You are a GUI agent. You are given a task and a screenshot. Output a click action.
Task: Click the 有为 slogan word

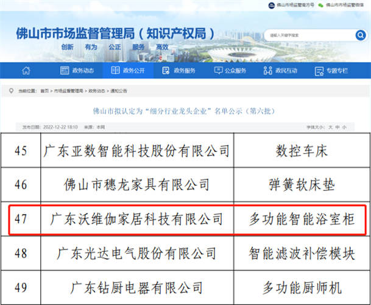91,47
